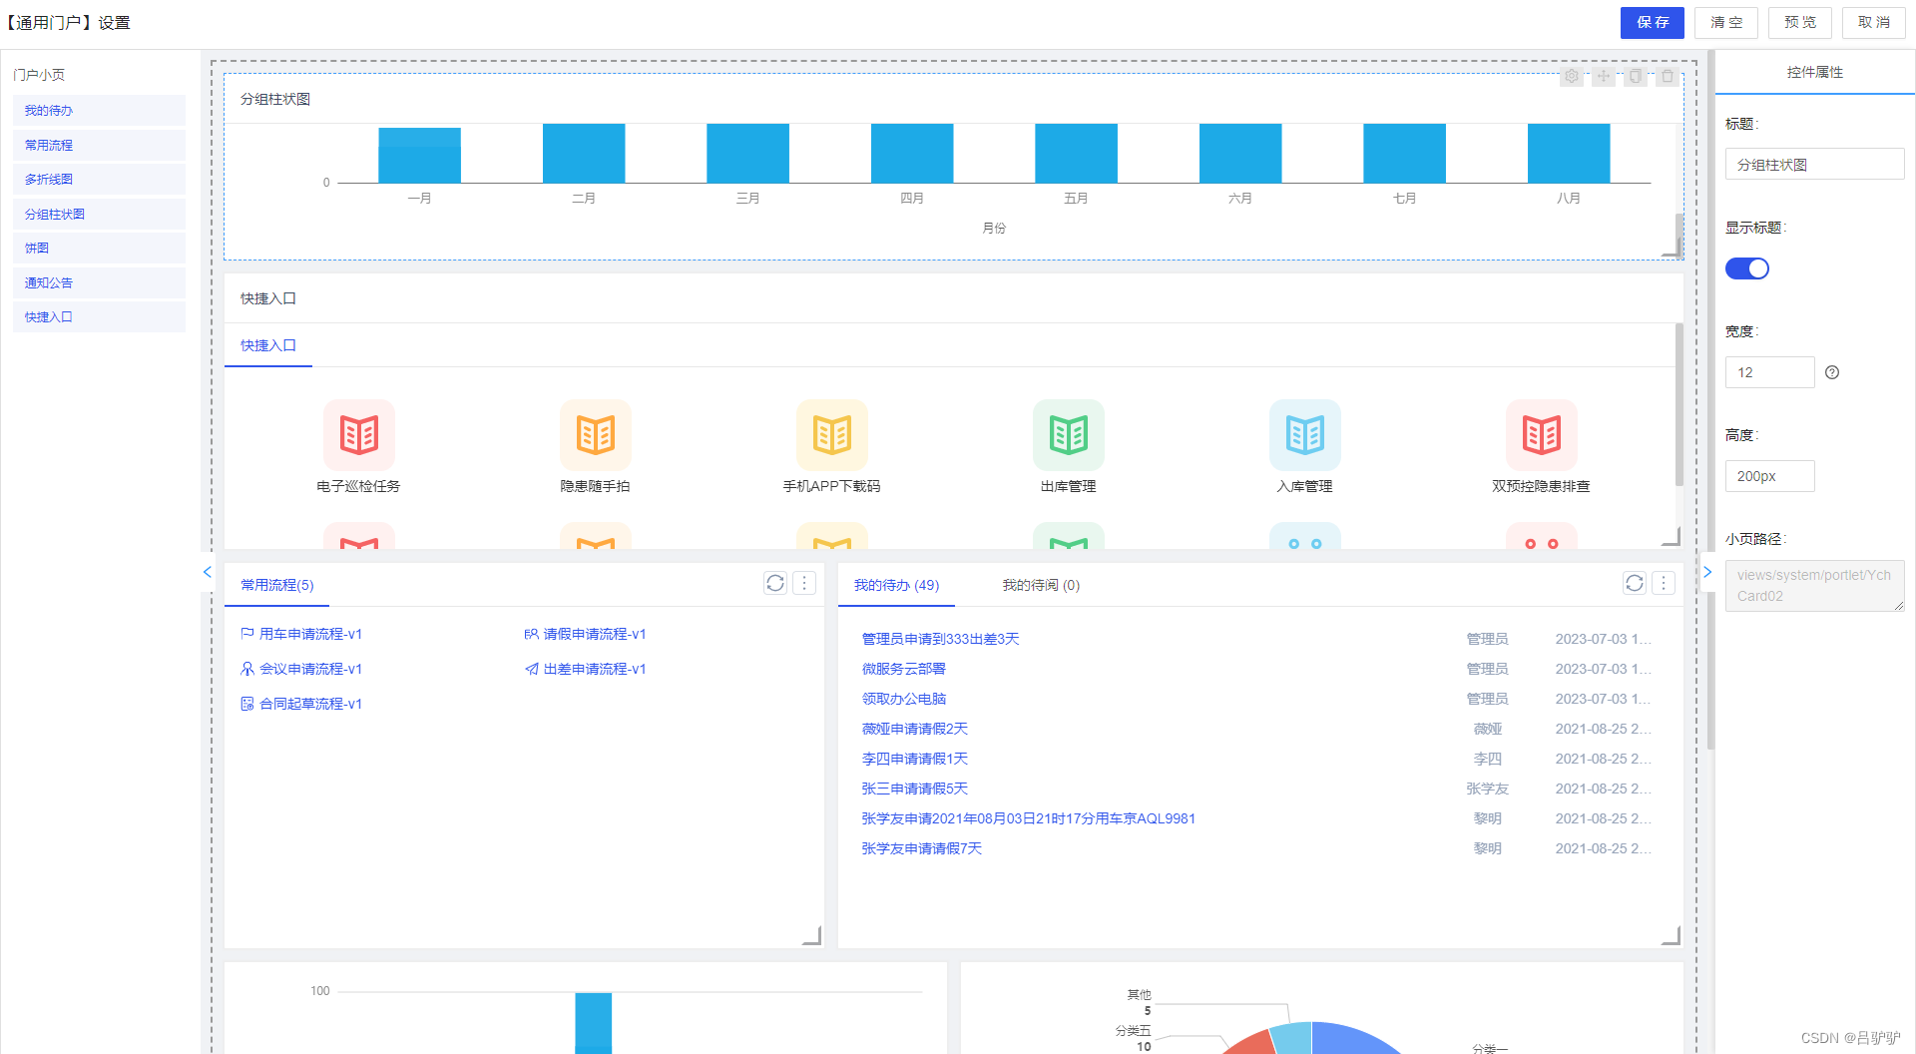
Task: Open the task 领取办公电脑
Action: pos(903,699)
